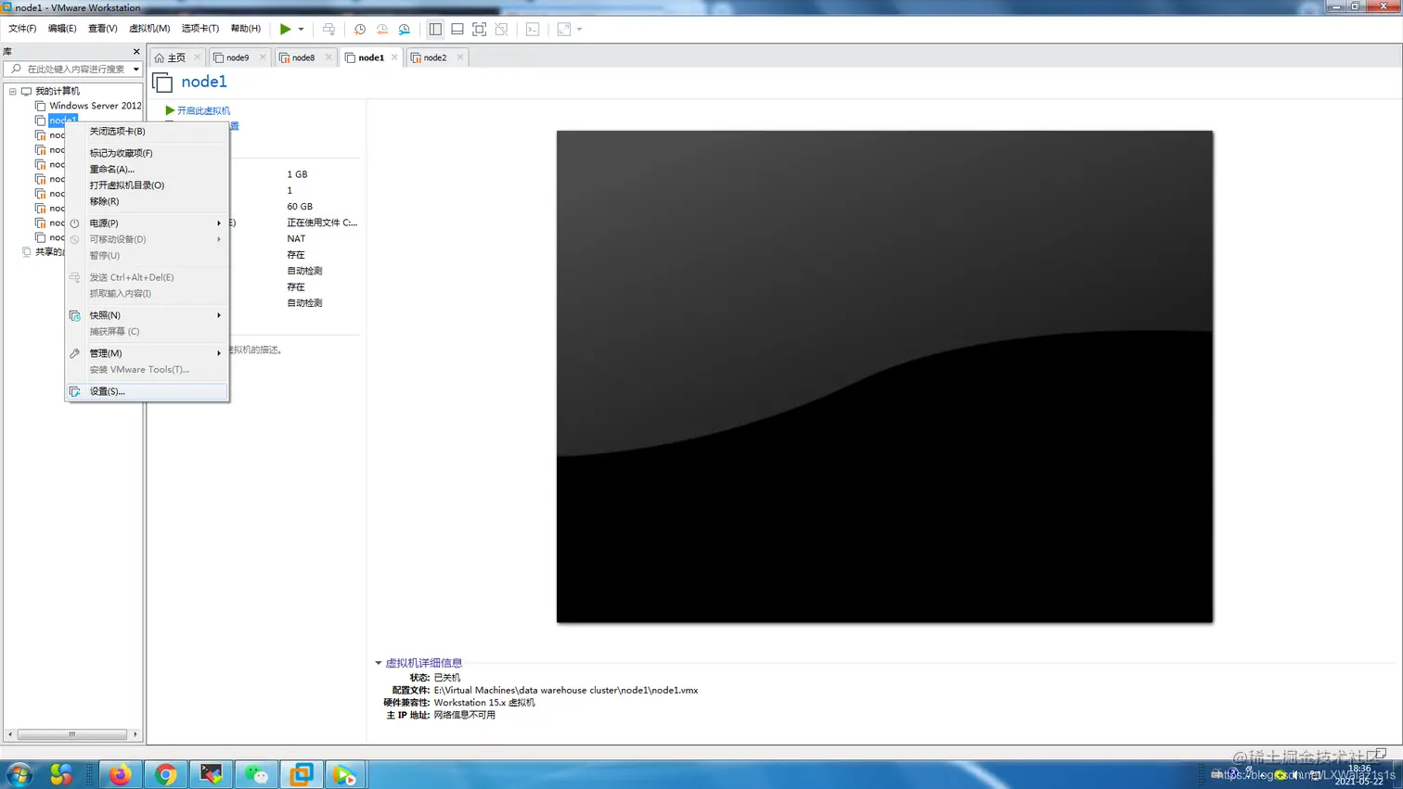Click the green power-on play toolbar icon

click(286, 30)
